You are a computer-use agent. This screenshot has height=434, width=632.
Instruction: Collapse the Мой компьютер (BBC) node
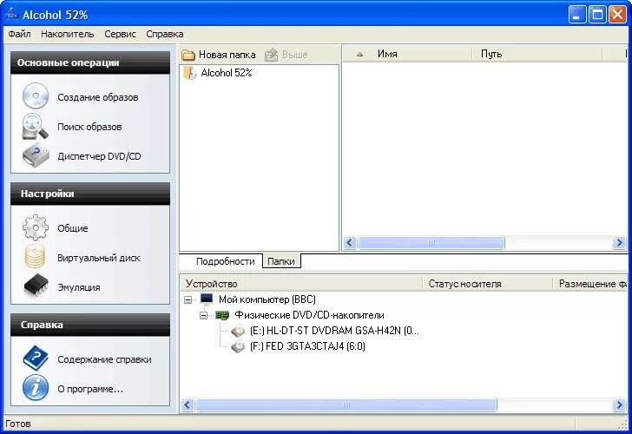point(188,299)
